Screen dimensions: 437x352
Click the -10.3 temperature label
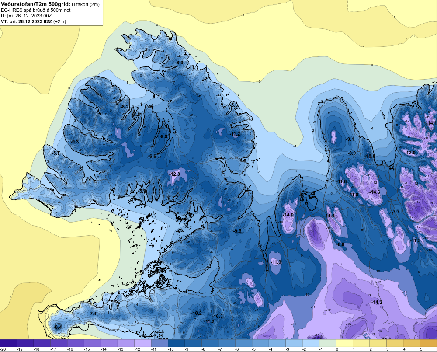pos(218,316)
